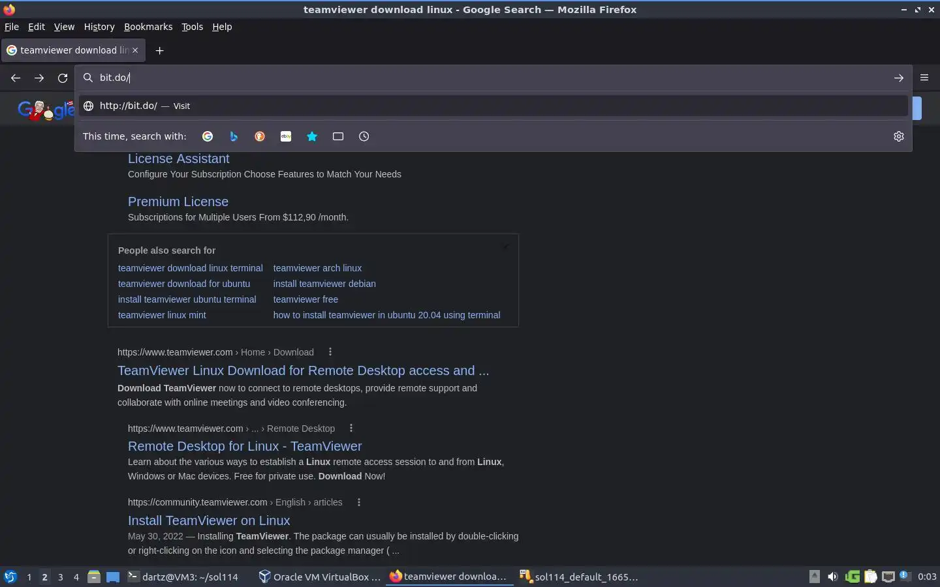
Task: Open options for Remote Desktop result
Action: 351,429
